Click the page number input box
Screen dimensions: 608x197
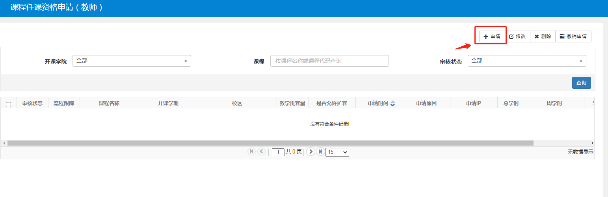click(x=278, y=152)
